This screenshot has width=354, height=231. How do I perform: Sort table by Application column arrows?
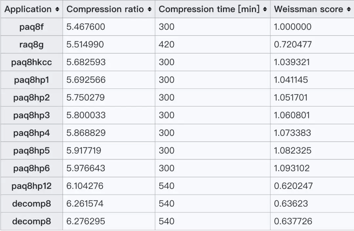coord(57,9)
